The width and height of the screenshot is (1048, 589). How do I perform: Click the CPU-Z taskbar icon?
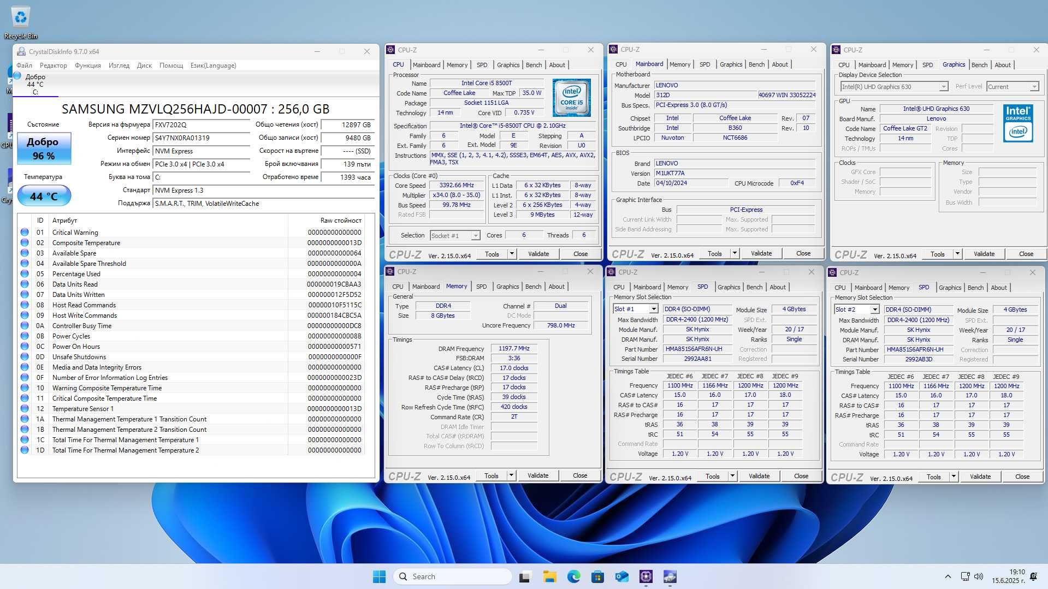click(x=646, y=576)
